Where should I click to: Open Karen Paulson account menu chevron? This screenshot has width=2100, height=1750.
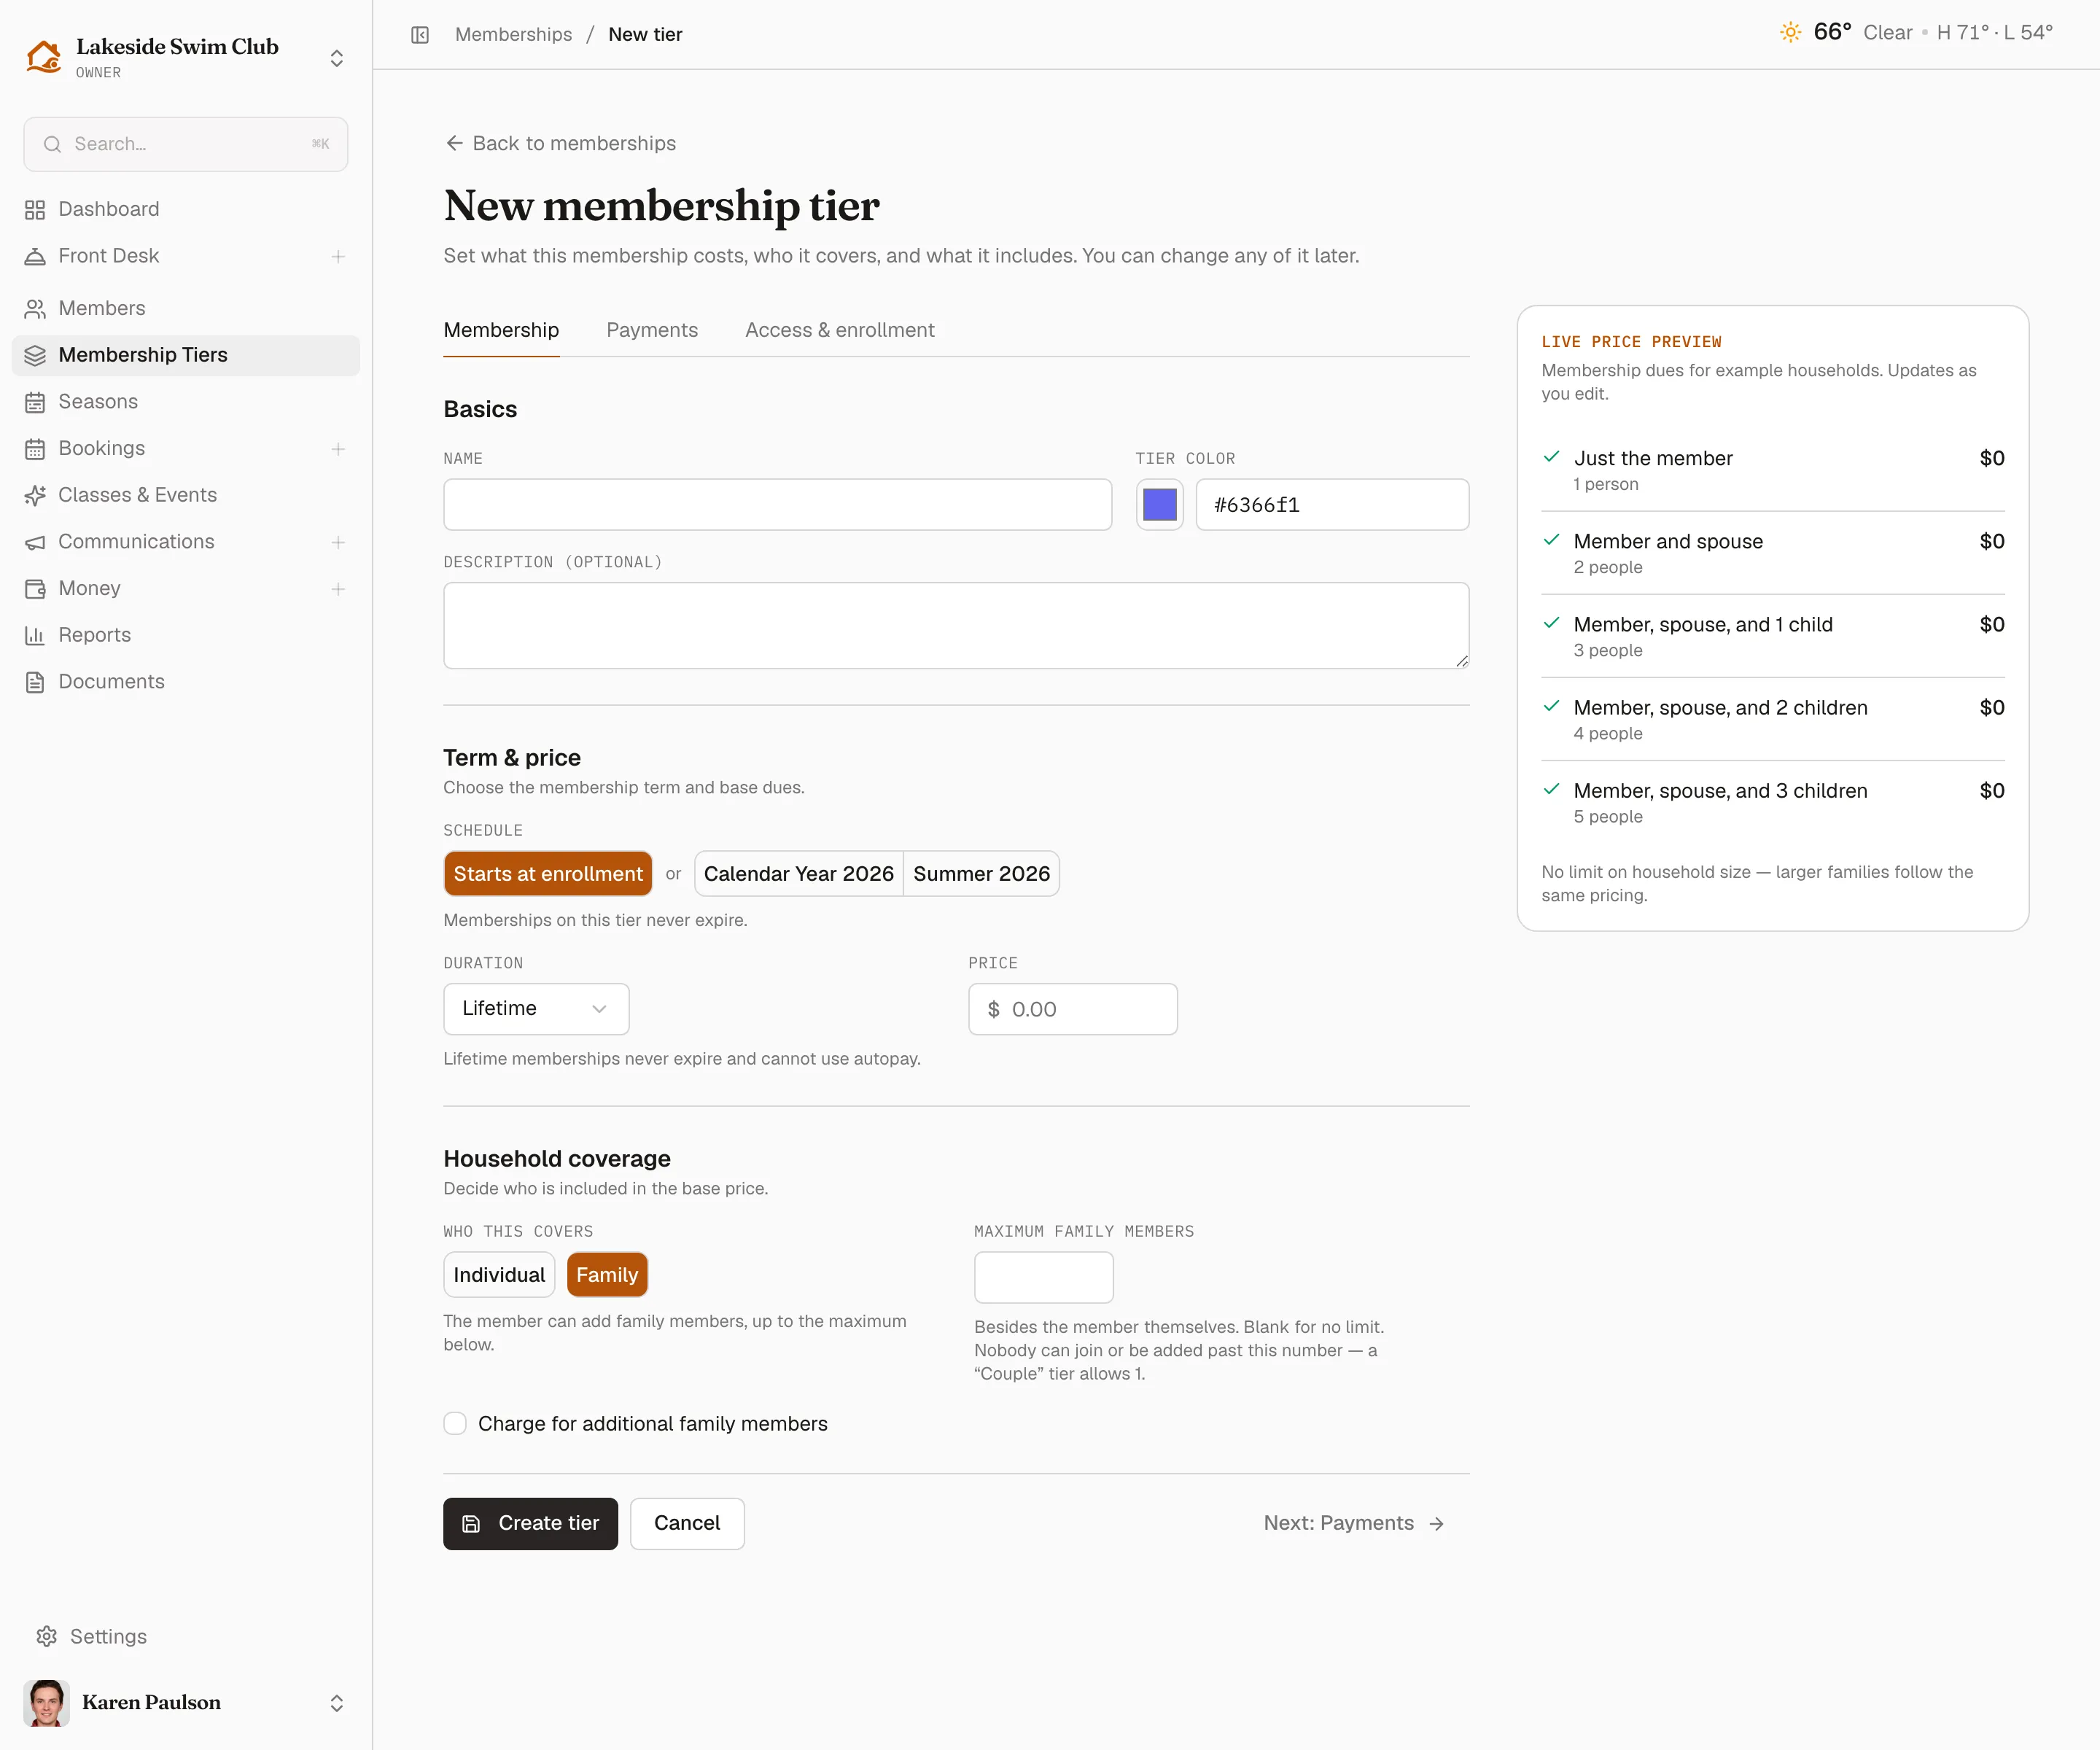pos(337,1703)
